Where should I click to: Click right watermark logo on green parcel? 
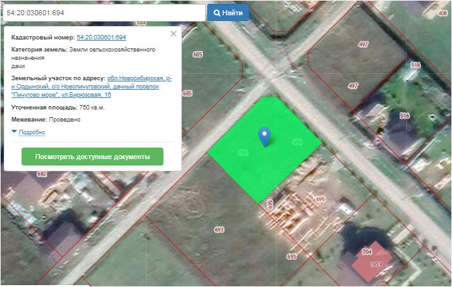pyautogui.click(x=296, y=141)
